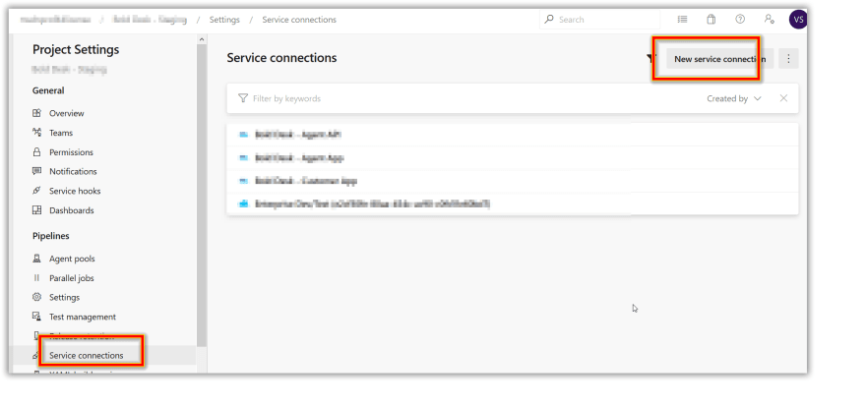Open the Marketplace shopping bag icon

[711, 20]
